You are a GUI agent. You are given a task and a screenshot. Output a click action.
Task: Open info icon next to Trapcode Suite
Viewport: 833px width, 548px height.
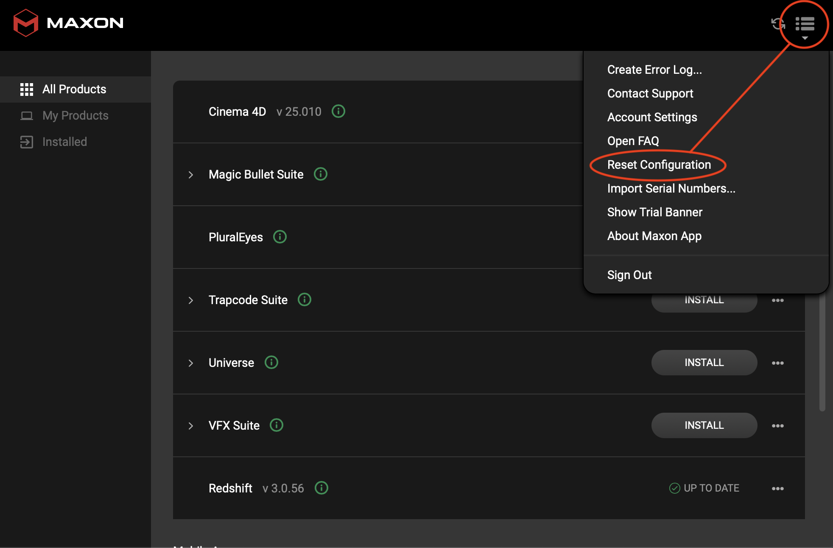pyautogui.click(x=305, y=300)
